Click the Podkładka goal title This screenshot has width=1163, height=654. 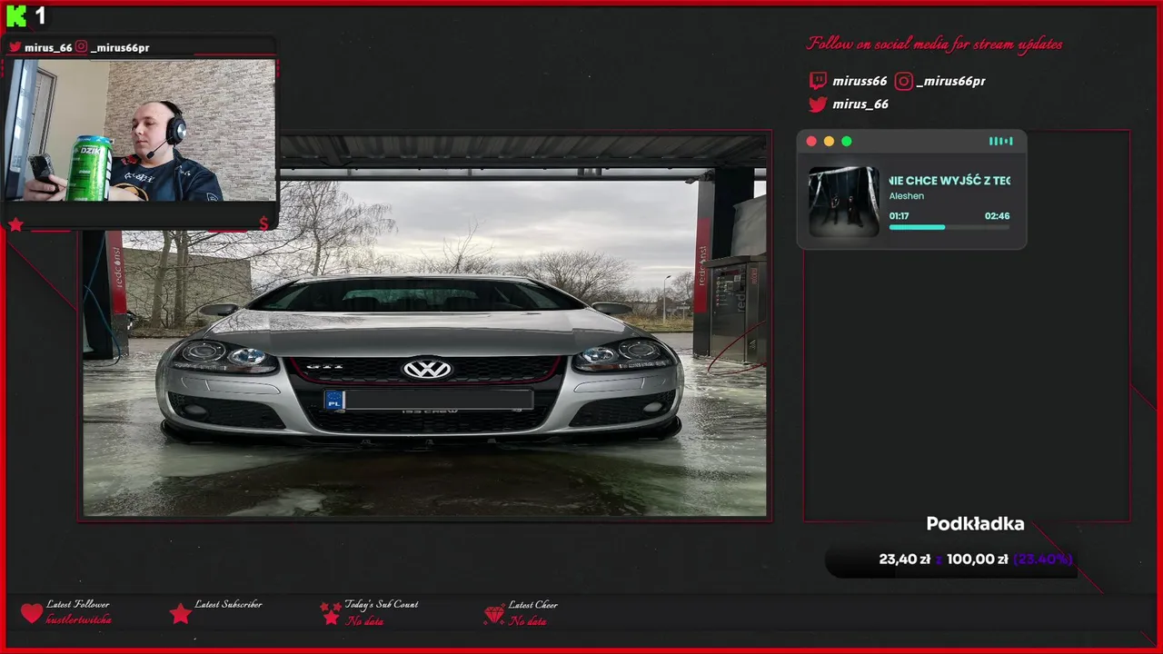tap(975, 524)
